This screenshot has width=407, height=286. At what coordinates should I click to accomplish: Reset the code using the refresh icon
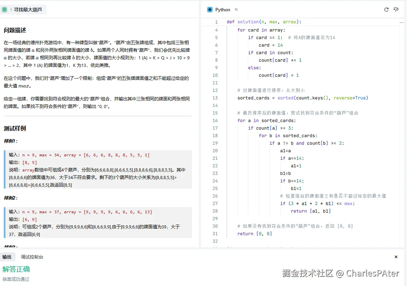pos(386,10)
